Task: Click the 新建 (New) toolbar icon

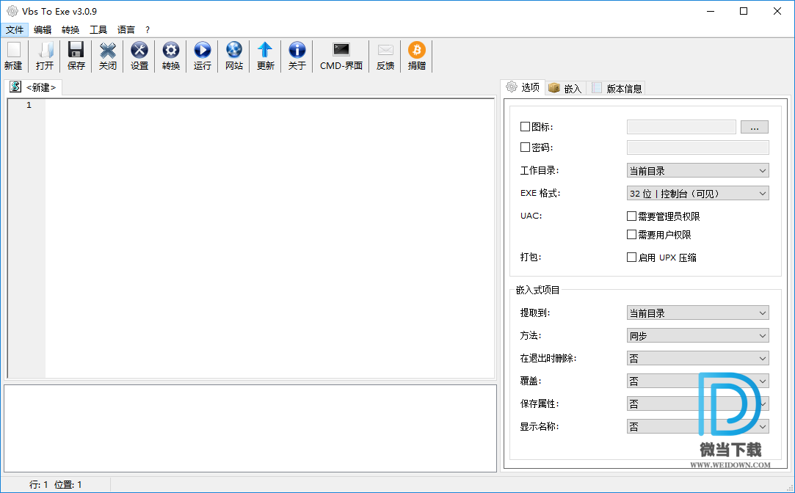Action: [13, 56]
